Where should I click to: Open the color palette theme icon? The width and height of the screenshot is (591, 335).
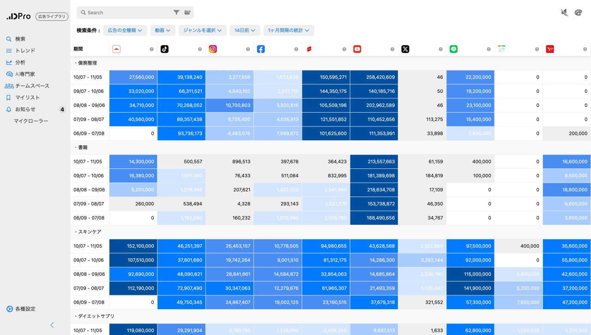[579, 12]
